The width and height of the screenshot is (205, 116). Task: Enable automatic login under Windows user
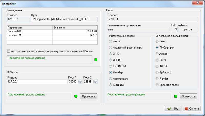coord(9,51)
